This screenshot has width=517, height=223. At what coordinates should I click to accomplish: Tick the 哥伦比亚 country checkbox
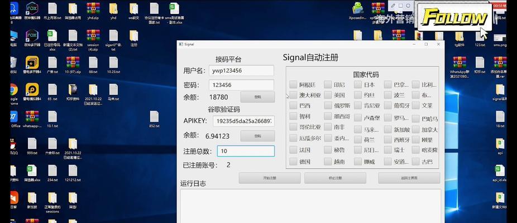293,127
